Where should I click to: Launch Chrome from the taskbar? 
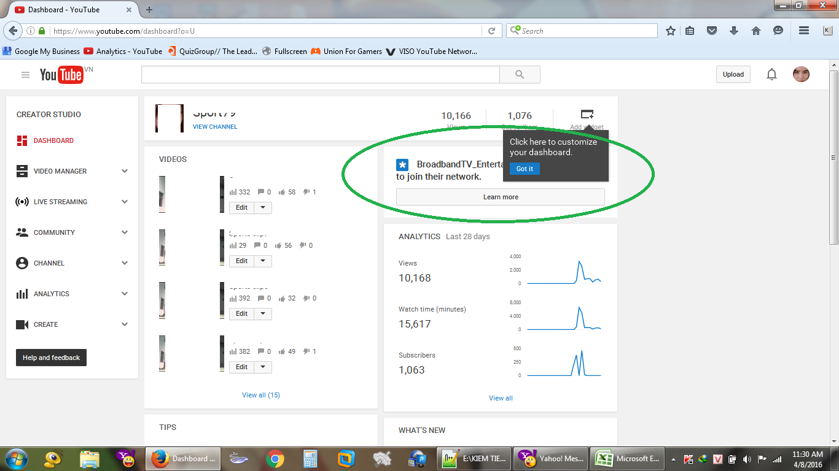point(275,459)
